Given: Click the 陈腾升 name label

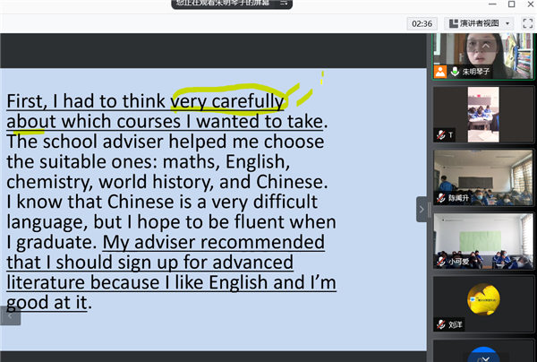Looking at the screenshot, I should point(458,198).
